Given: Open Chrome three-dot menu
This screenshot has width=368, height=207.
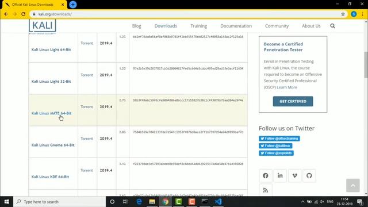Looking at the screenshot, I should (x=362, y=14).
